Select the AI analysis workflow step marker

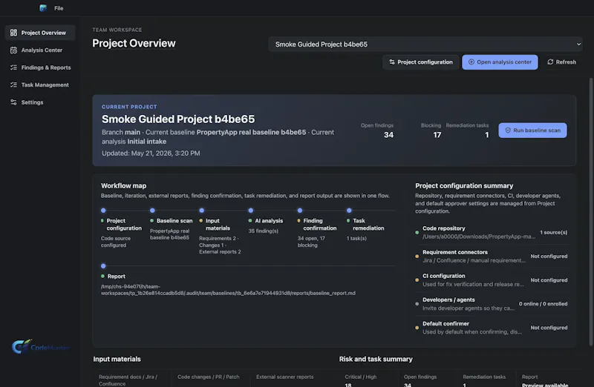tap(251, 211)
